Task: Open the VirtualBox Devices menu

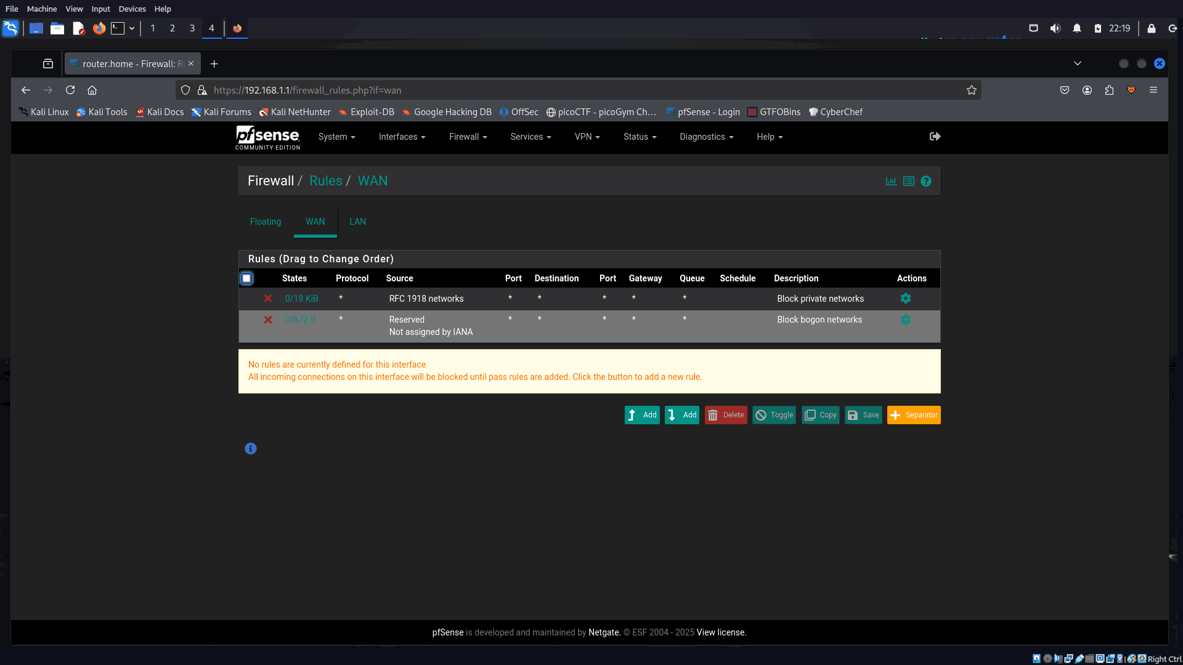Action: 132,9
